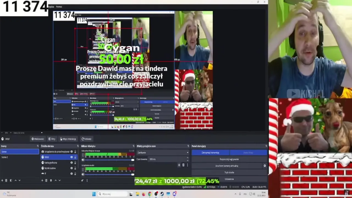352x198 pixels.
Task: Open Google Chrome from the taskbar
Action: [x=150, y=194]
